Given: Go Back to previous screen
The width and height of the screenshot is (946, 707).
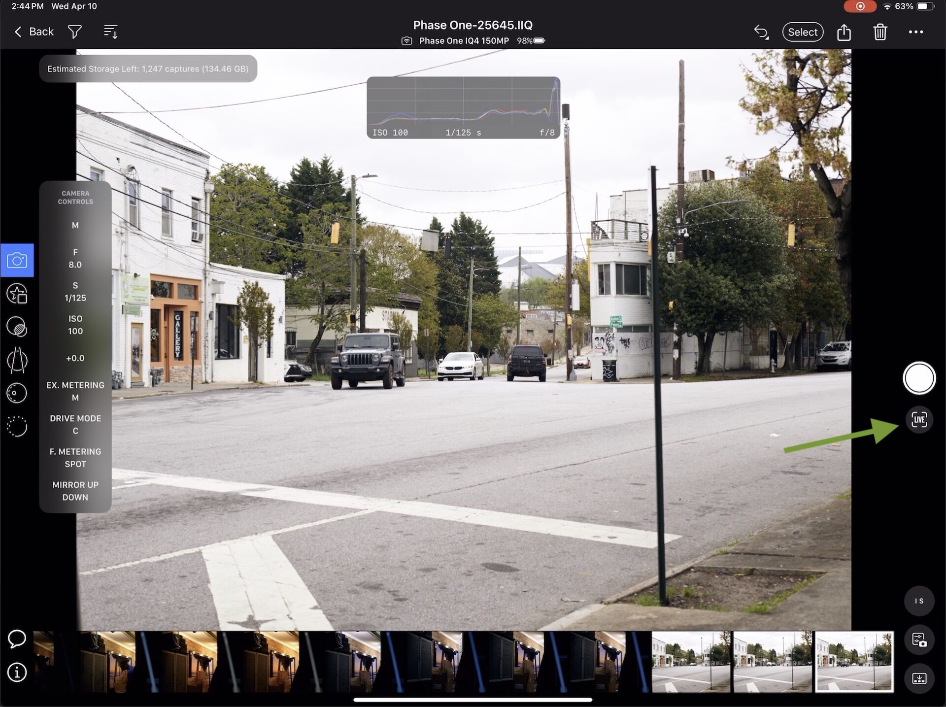Looking at the screenshot, I should (34, 32).
